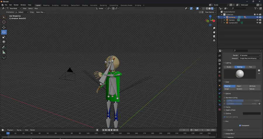The width and height of the screenshot is (263, 139).
Task: Click the blue Z axis gizmo
Action: tap(210, 16)
